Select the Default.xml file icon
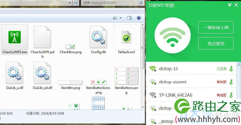 (x=126, y=37)
